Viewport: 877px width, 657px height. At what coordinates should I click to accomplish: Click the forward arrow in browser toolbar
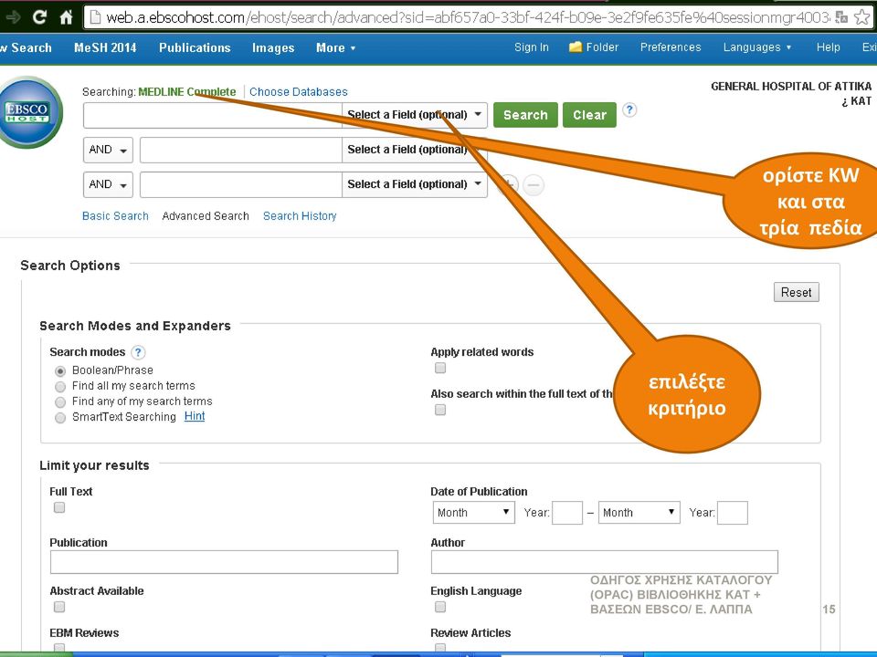(x=12, y=17)
